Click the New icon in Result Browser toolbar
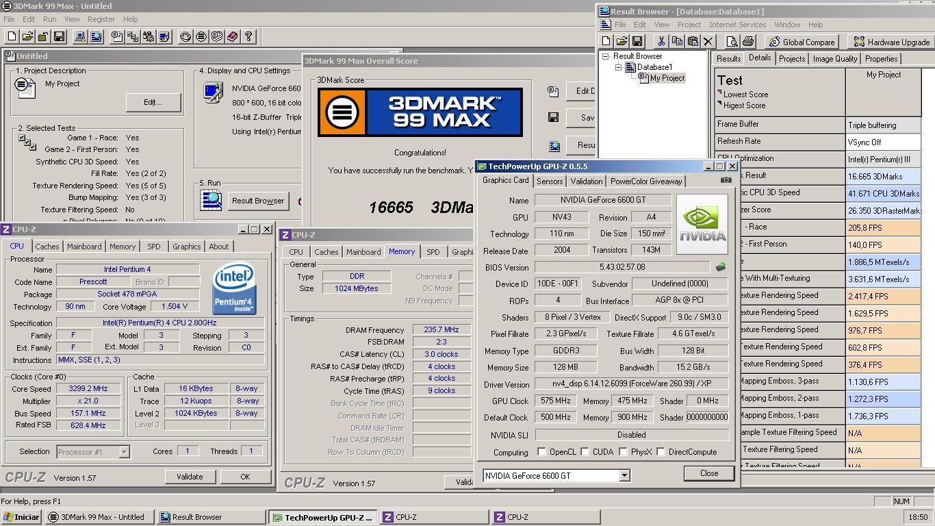The image size is (935, 526). (606, 42)
